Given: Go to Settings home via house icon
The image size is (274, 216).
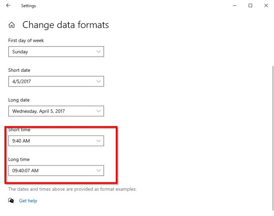Looking at the screenshot, I should coord(12,25).
